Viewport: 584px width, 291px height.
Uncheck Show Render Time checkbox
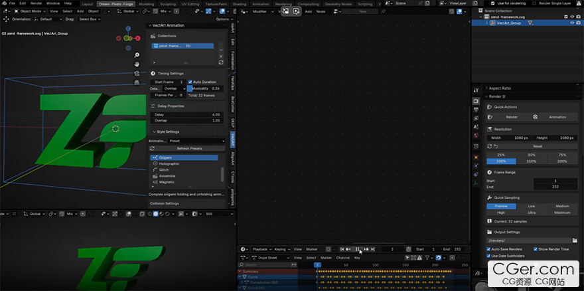tap(536, 249)
